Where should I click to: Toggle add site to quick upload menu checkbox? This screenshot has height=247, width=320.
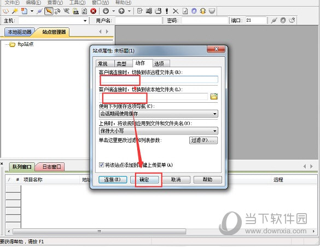pyautogui.click(x=101, y=165)
